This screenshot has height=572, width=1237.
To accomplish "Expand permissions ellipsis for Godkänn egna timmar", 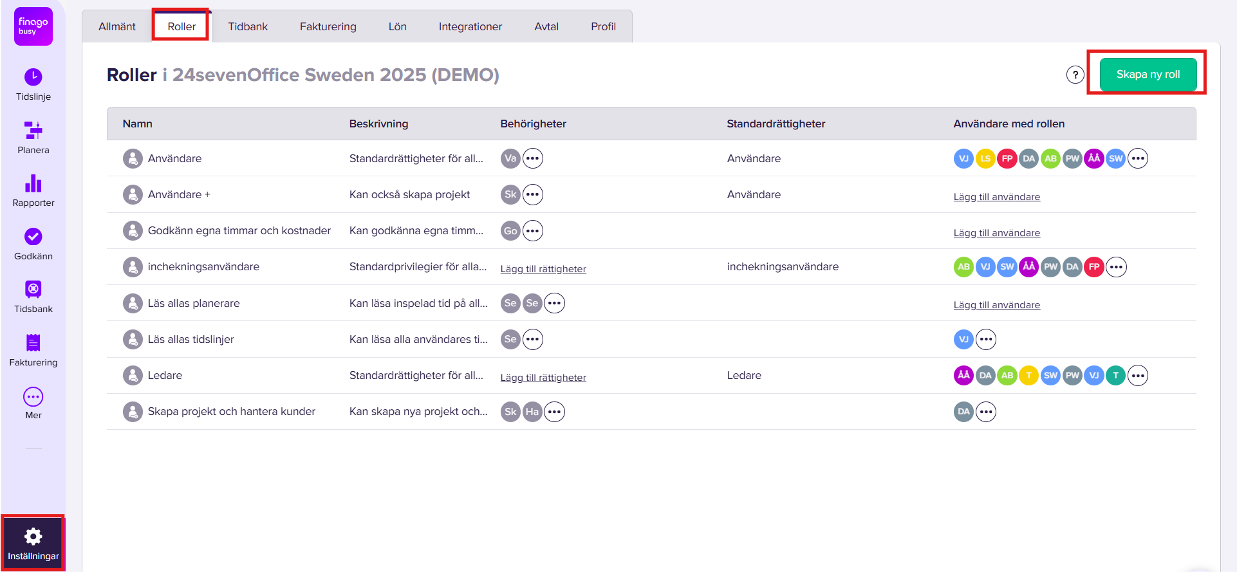I will coord(533,230).
